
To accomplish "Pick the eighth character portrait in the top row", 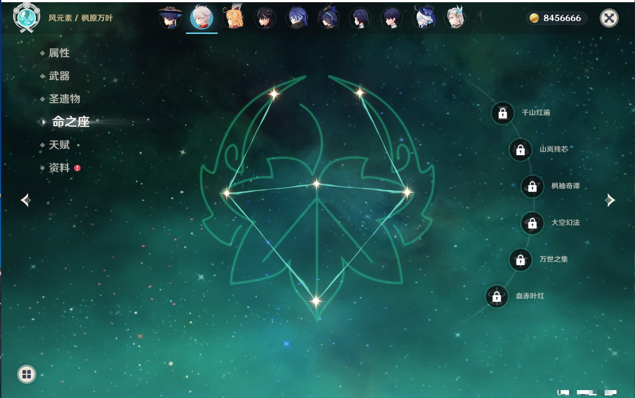I will click(x=392, y=18).
